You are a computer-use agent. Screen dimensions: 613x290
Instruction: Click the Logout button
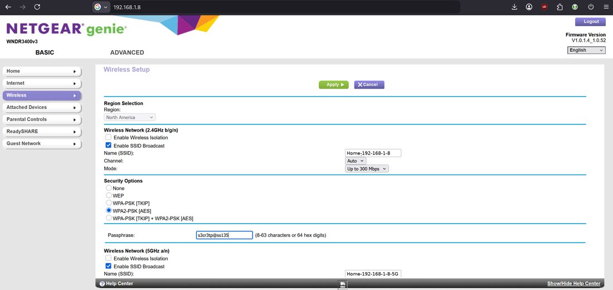[590, 22]
